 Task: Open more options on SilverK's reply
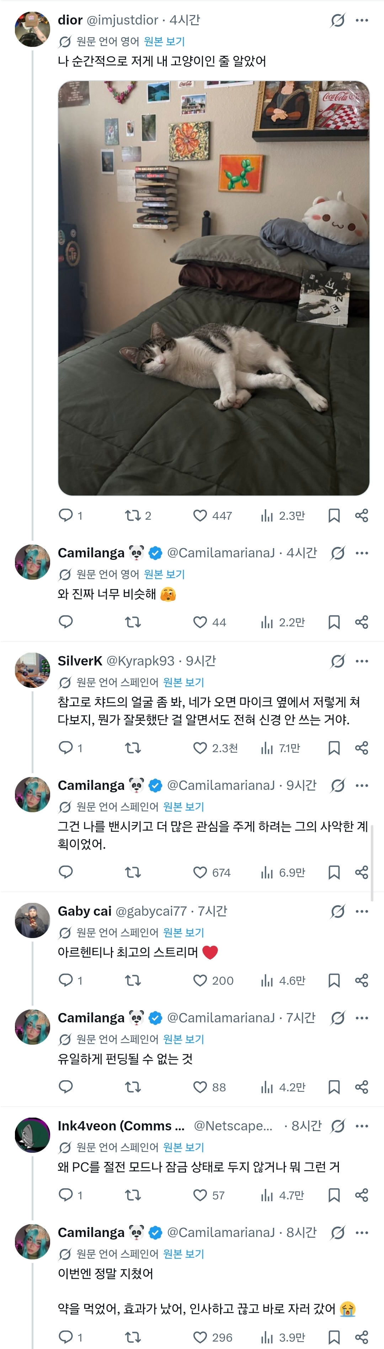coord(362,661)
